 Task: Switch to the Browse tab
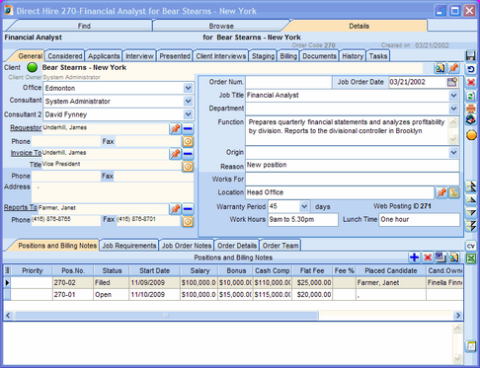[221, 26]
